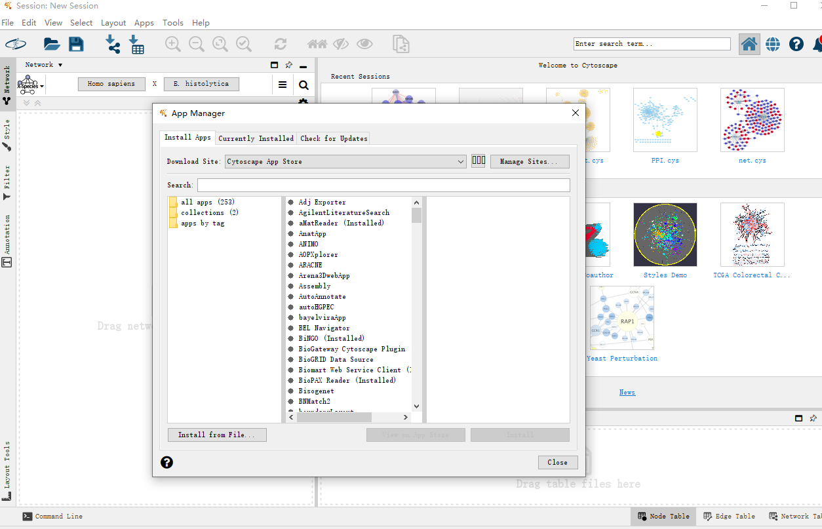Click the app list vertical scrollbar thumb

417,216
